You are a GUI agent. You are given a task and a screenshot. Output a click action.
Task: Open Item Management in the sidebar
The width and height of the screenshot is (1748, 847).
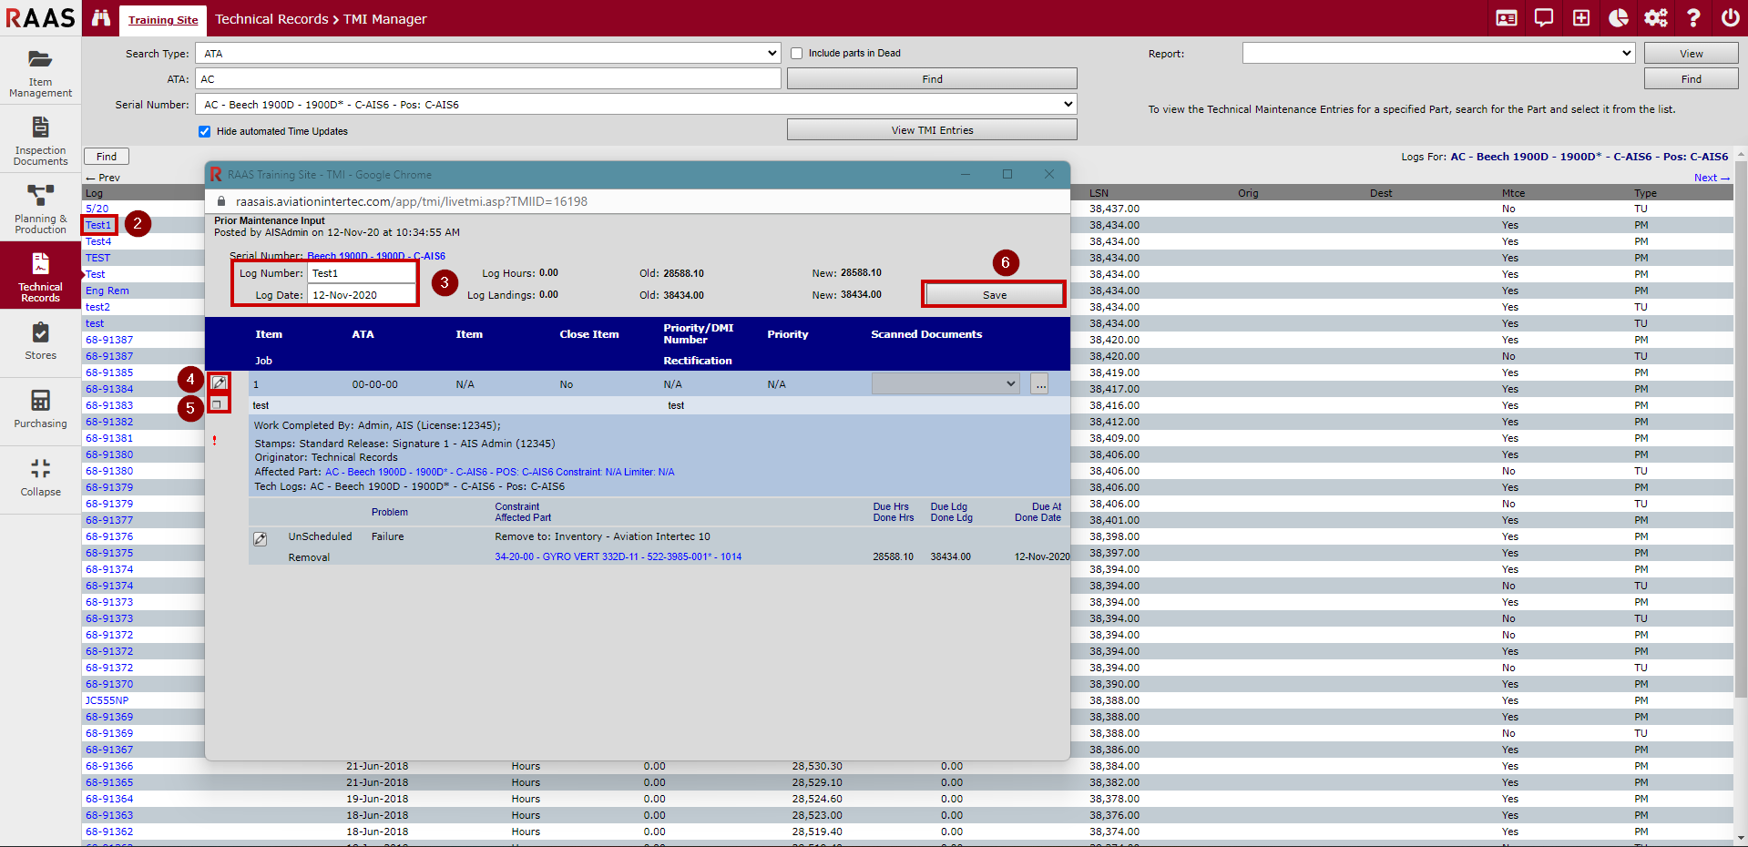[x=40, y=73]
